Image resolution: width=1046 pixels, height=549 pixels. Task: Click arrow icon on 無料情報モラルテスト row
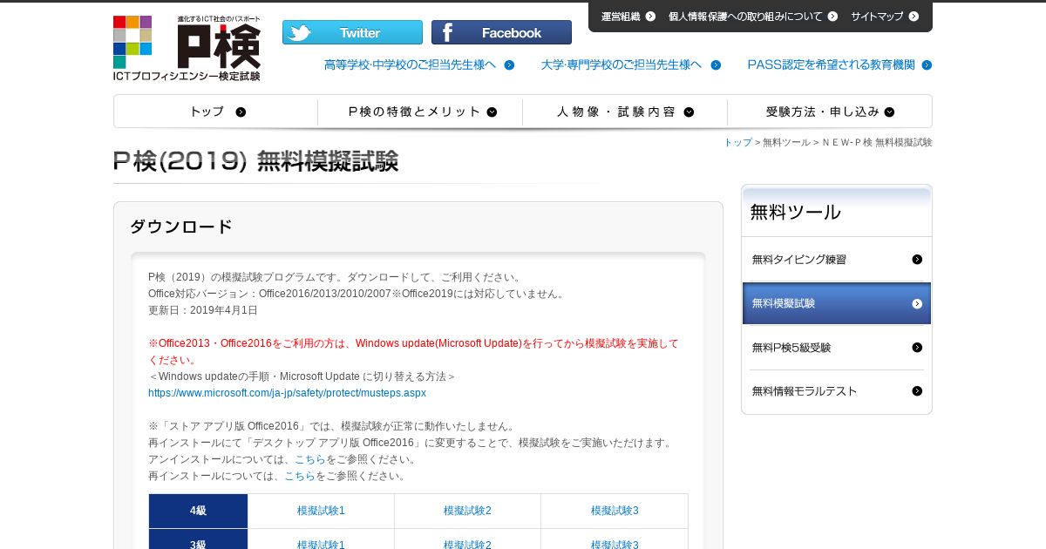[917, 390]
